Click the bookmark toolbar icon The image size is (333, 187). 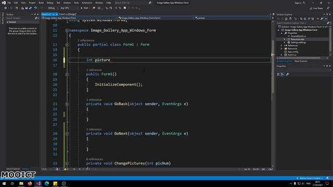(x=125, y=8)
